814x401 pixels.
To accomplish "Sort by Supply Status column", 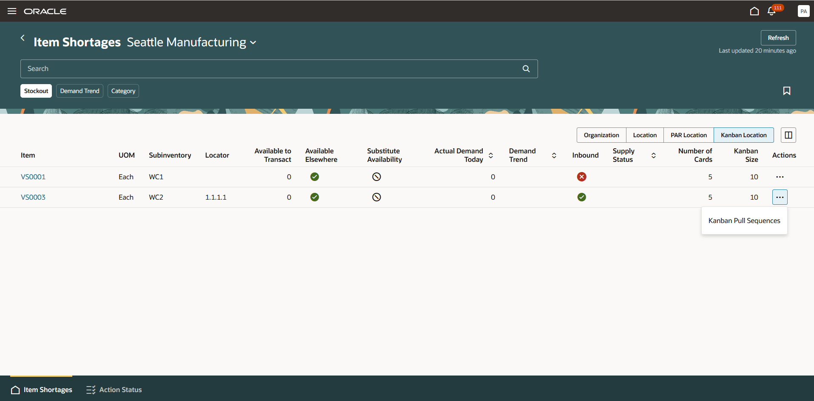I will tap(654, 155).
